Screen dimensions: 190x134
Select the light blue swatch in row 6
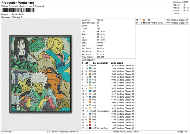click(90, 80)
